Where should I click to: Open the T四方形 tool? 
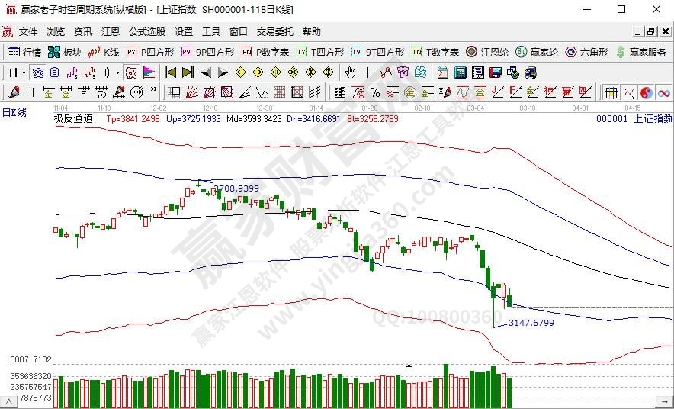coord(320,52)
